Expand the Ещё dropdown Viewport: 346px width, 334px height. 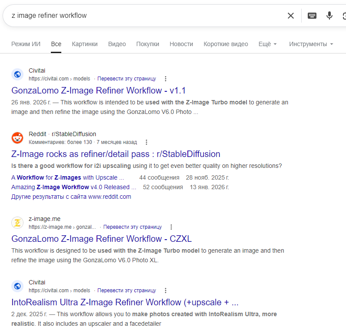pos(267,44)
